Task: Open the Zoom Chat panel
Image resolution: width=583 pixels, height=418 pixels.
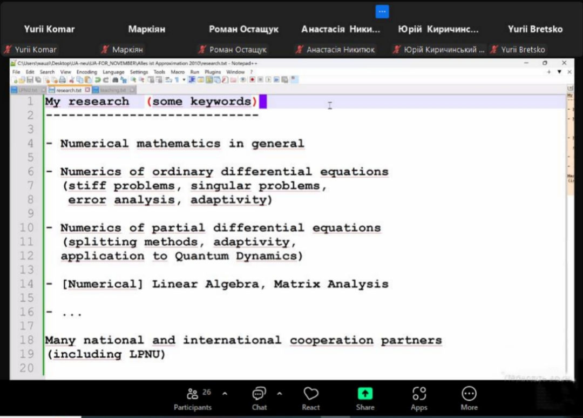Action: [259, 399]
